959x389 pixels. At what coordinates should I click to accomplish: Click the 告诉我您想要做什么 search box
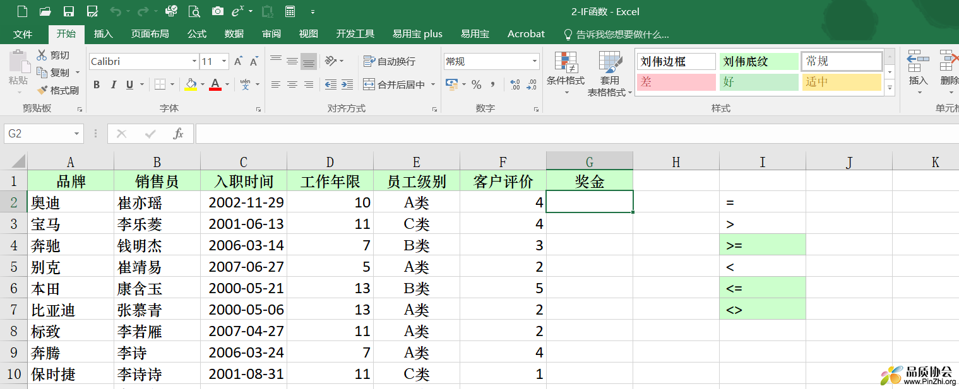pos(616,34)
